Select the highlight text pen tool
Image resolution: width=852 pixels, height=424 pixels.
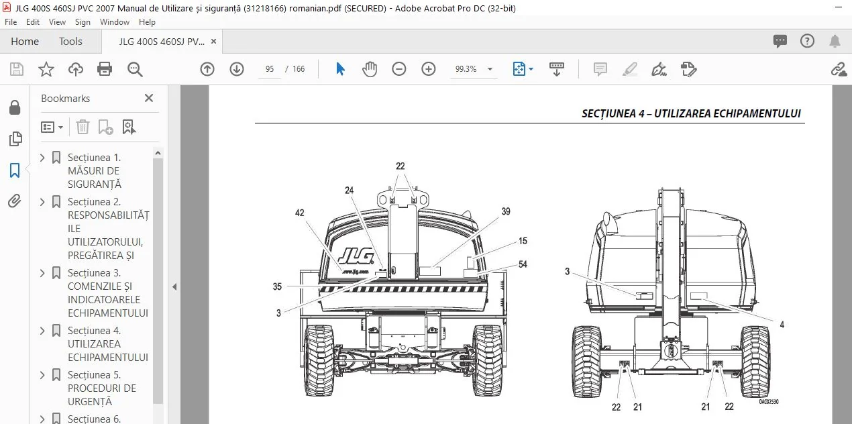[630, 69]
